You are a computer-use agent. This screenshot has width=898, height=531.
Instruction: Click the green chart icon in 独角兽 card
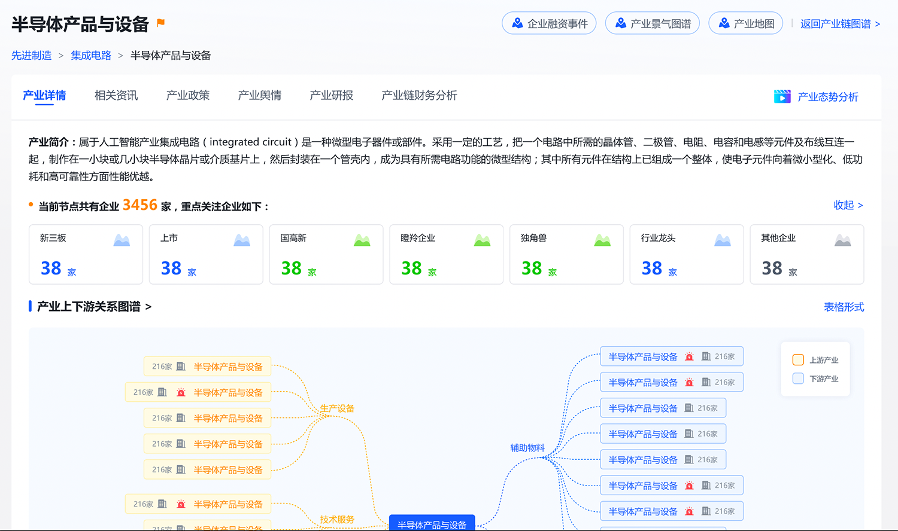(602, 240)
